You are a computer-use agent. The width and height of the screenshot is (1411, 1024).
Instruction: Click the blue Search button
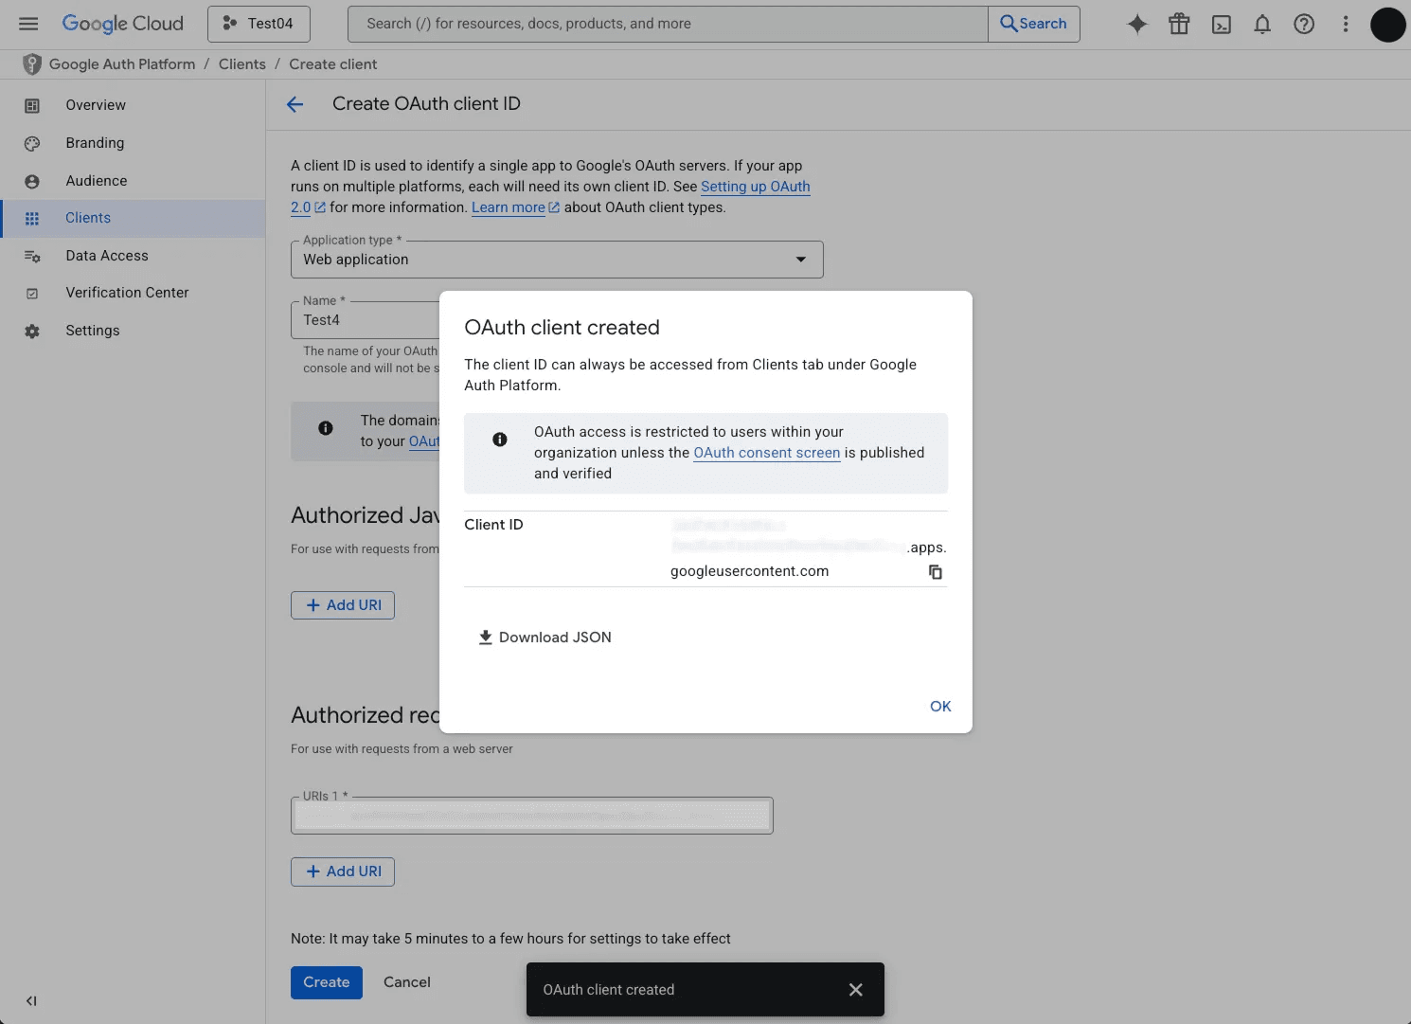click(x=1034, y=24)
